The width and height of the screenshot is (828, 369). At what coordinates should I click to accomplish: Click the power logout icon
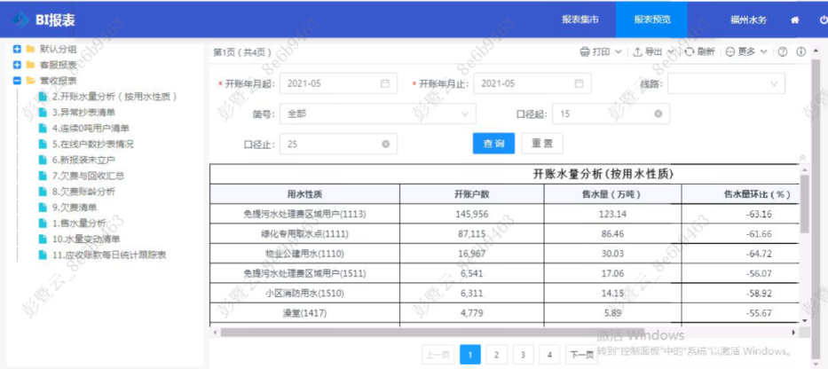[823, 19]
